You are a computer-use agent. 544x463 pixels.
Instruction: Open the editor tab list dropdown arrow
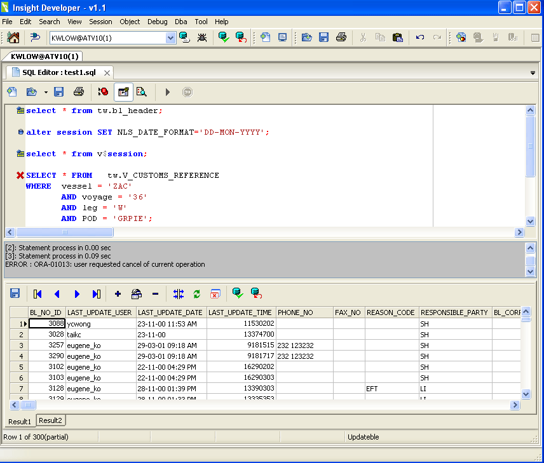pos(533,73)
